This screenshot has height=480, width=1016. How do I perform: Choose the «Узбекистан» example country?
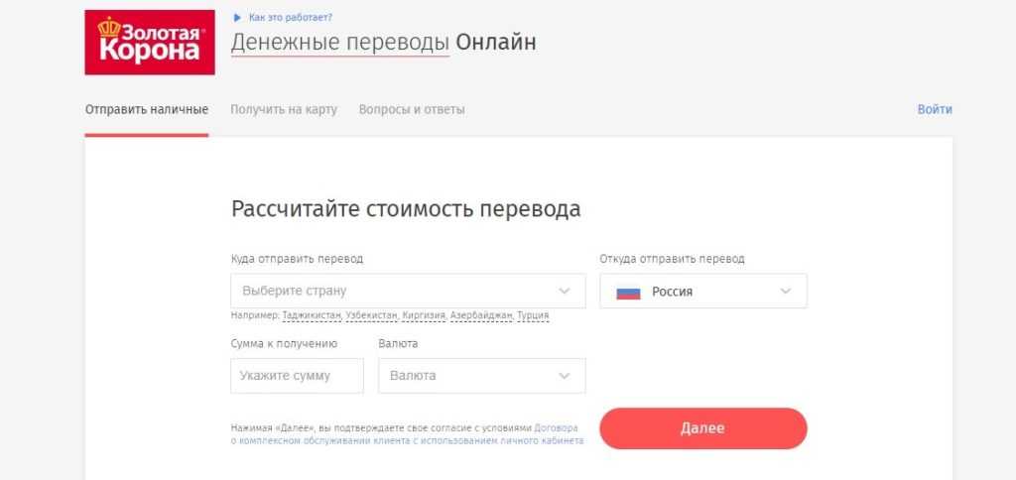[x=372, y=315]
